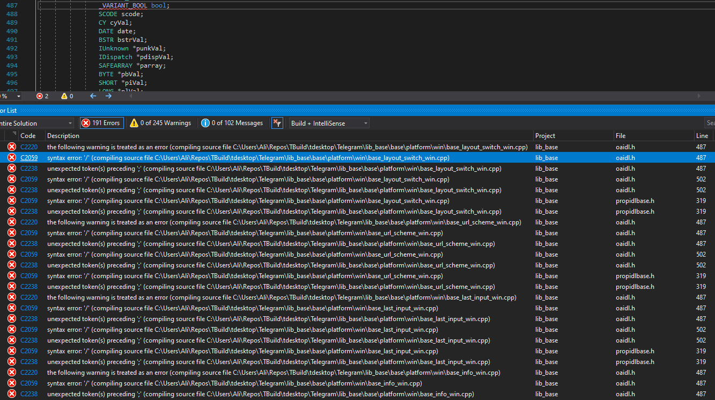The width and height of the screenshot is (715, 400).
Task: Select the Error List panel title
Action: click(9, 110)
